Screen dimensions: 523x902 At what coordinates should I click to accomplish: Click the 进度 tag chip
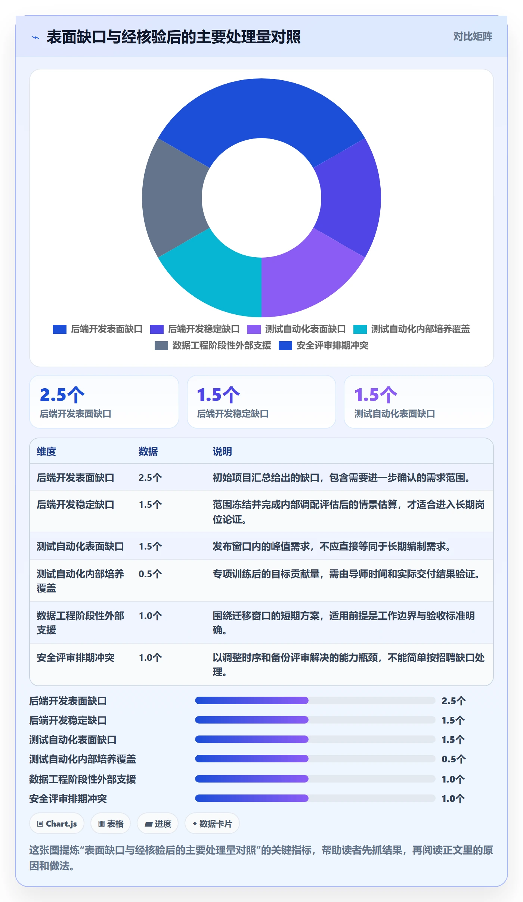coord(158,824)
